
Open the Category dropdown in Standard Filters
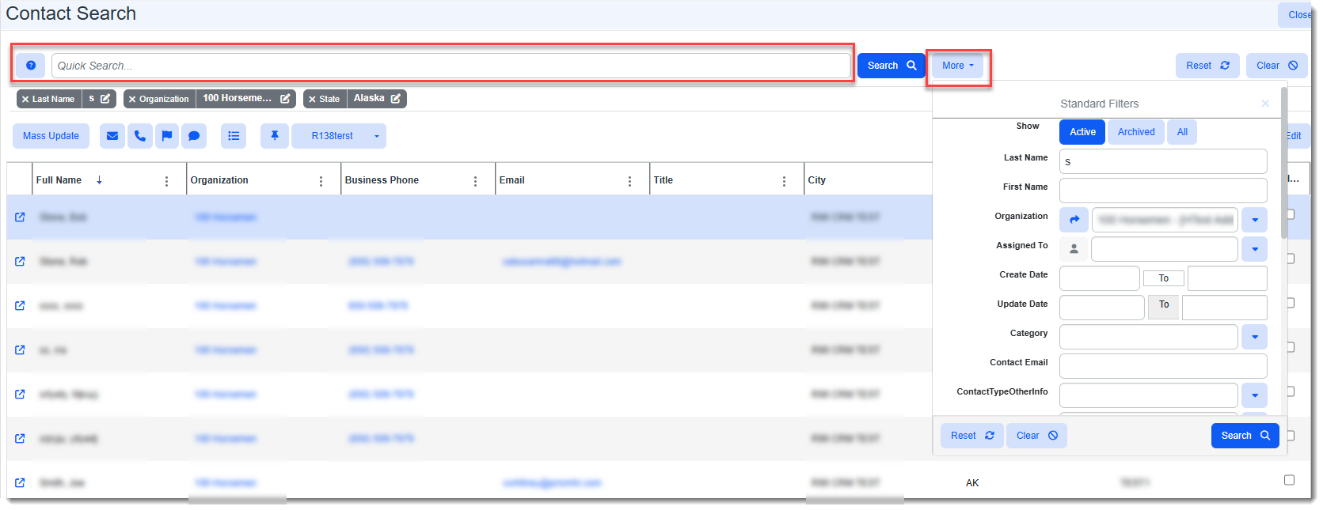click(x=1254, y=337)
